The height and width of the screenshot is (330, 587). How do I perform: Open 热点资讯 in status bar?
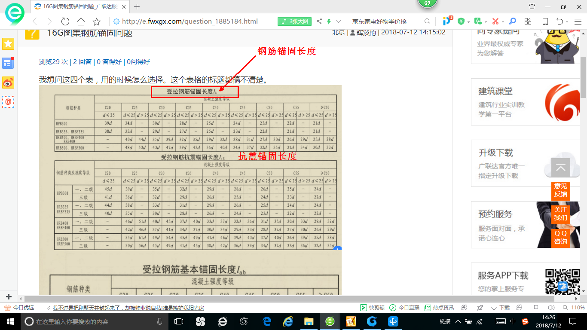click(x=439, y=308)
